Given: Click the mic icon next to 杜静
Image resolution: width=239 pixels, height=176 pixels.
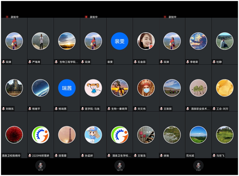Looking at the screenshot, I should pos(214,62).
